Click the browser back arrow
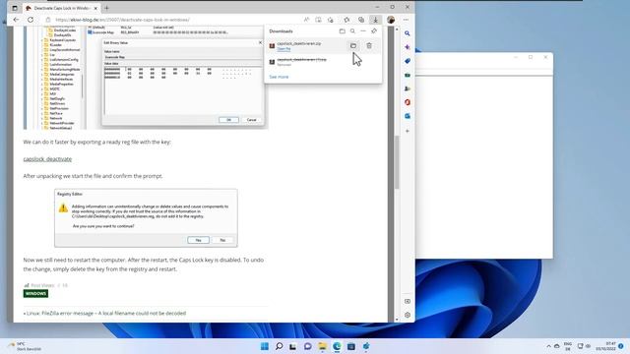 16,20
